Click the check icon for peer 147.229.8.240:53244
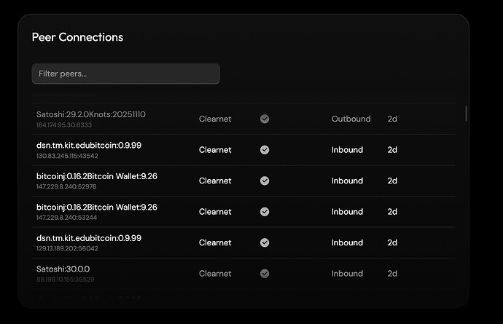 pyautogui.click(x=265, y=212)
